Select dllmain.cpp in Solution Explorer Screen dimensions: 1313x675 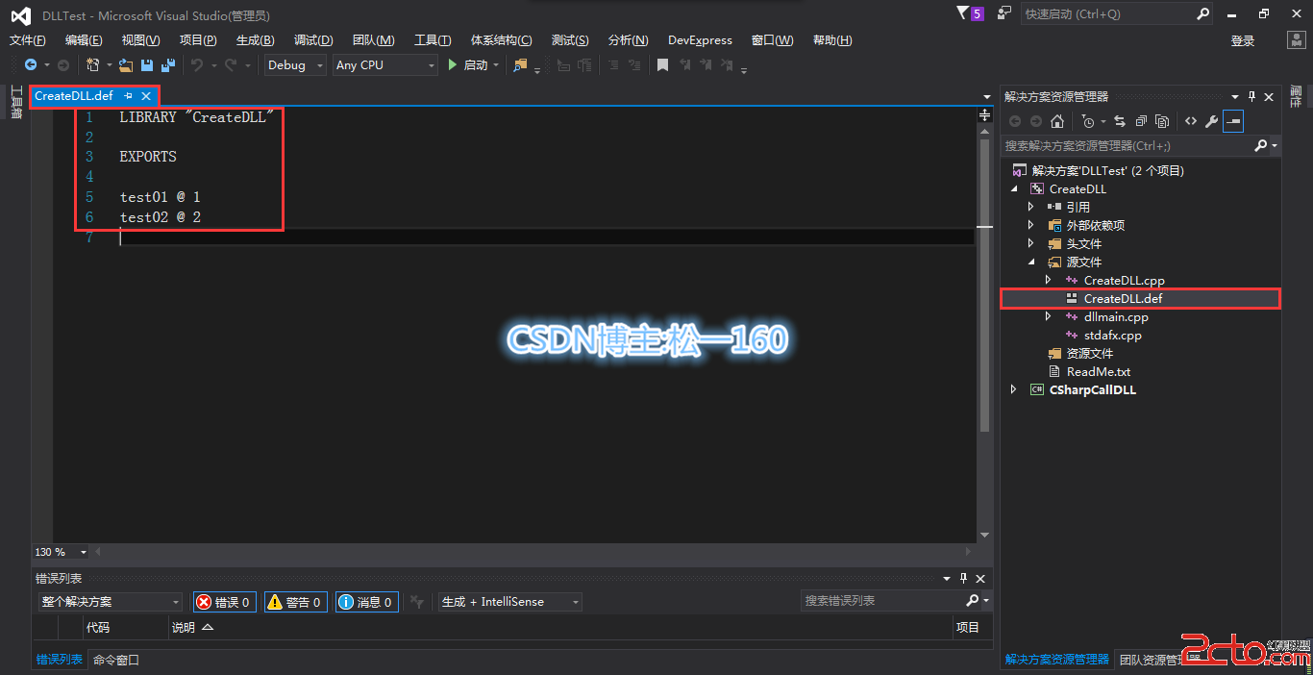pyautogui.click(x=1116, y=316)
